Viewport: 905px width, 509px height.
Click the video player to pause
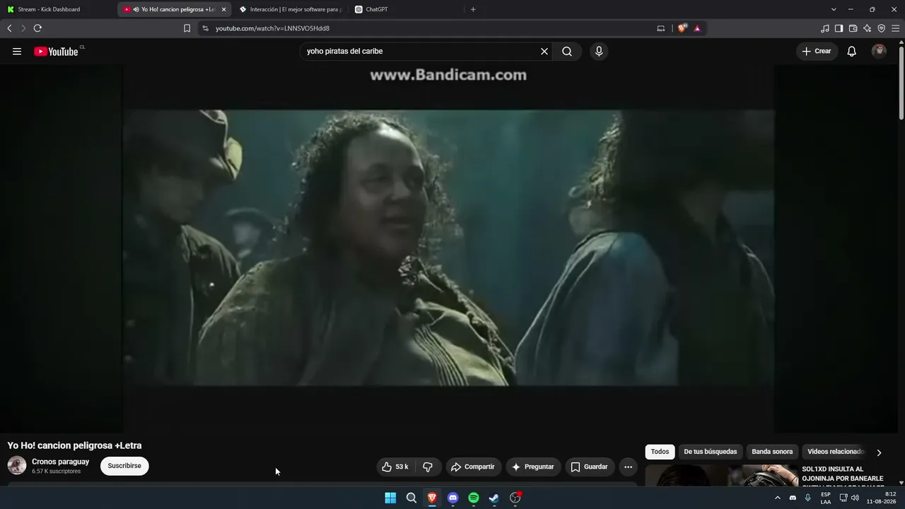tap(449, 247)
